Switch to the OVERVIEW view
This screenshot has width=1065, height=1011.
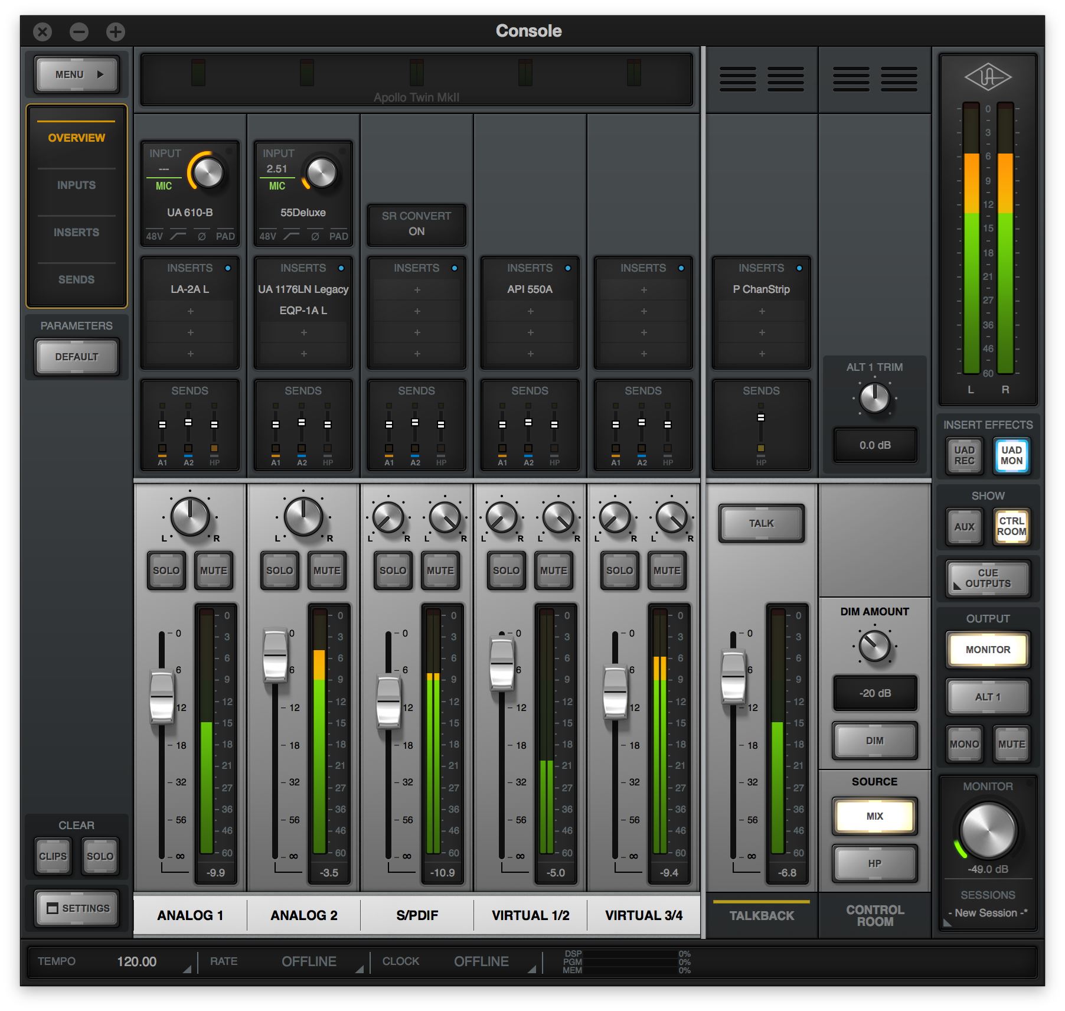click(x=76, y=138)
